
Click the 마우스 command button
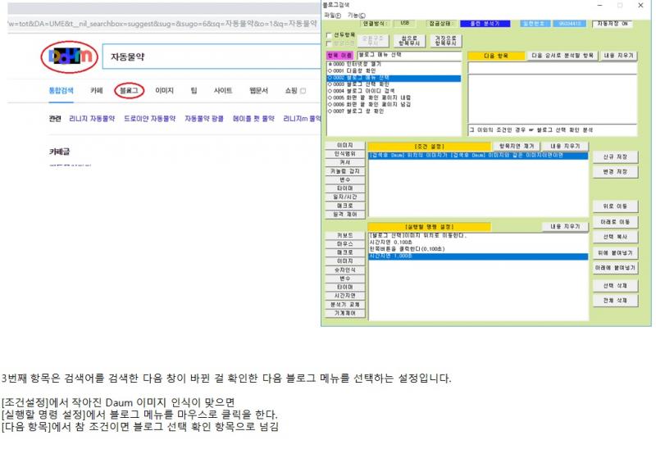(344, 244)
